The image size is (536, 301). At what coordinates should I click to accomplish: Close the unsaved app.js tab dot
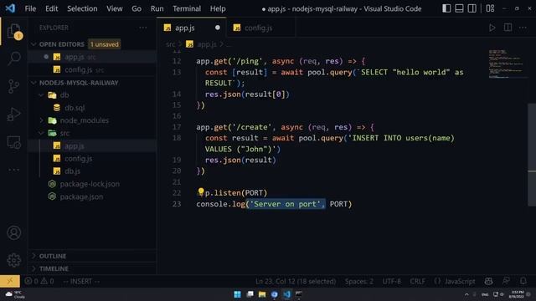[218, 28]
